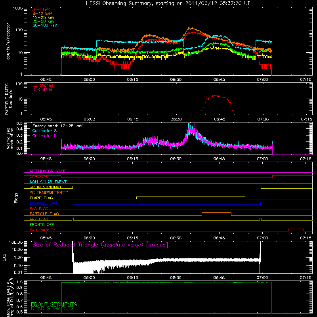Click the yellow '12-25 keV' legend entry
Viewport: 317px width, 317px height.
44,17
